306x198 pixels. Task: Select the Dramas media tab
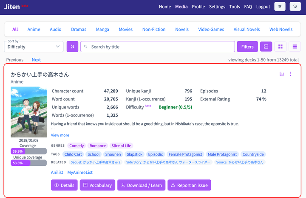[79, 29]
